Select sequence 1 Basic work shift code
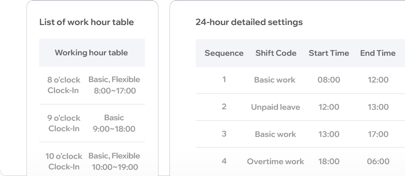Viewport: 405px width, 176px height. [x=275, y=80]
